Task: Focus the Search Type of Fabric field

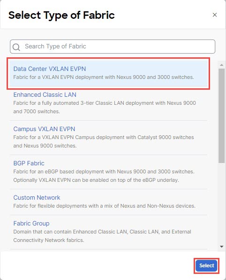Action: 113,47
